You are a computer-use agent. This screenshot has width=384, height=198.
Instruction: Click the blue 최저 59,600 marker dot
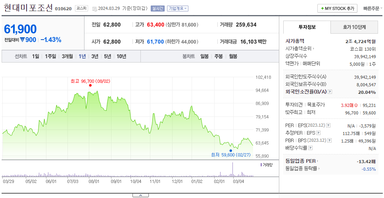pos(231,150)
